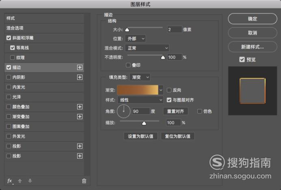
Task: Enable the 颜色叠加 checkbox
Action: 9,107
